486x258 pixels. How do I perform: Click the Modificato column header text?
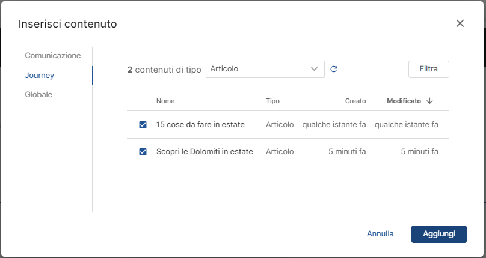[404, 101]
